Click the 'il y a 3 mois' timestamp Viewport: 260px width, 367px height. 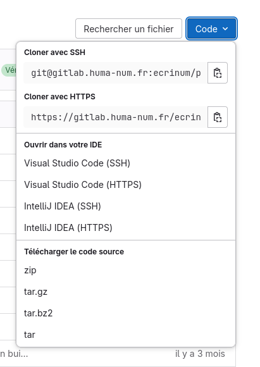pyautogui.click(x=200, y=354)
